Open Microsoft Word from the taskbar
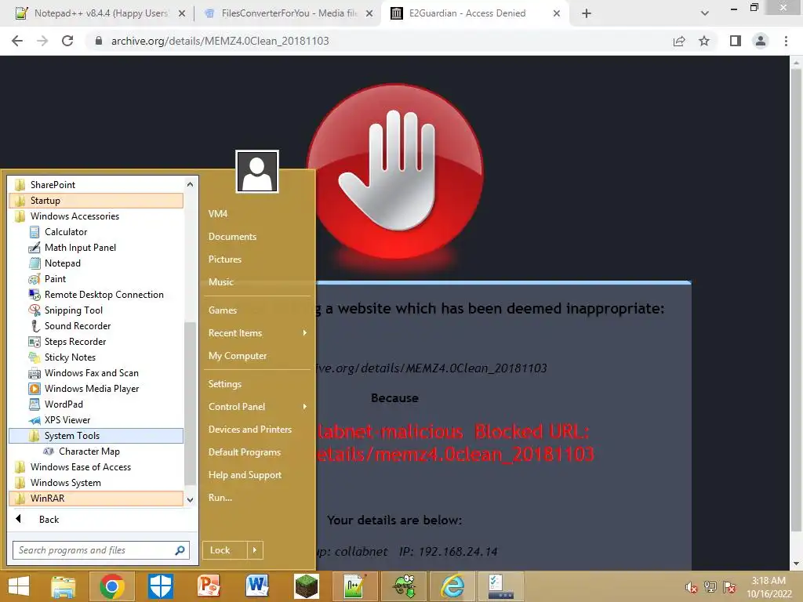The height and width of the screenshot is (602, 803). pyautogui.click(x=257, y=586)
